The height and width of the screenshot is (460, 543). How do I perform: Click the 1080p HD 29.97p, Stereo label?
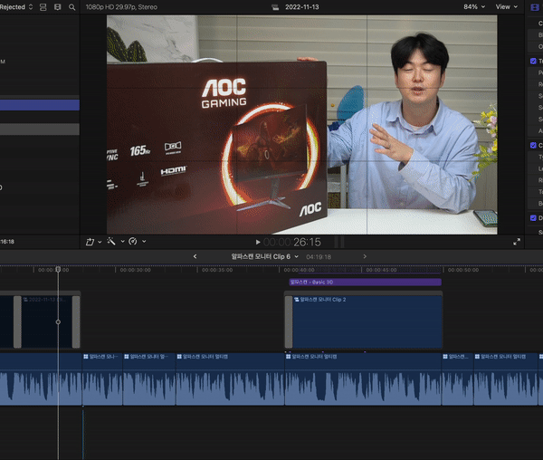[x=121, y=7]
